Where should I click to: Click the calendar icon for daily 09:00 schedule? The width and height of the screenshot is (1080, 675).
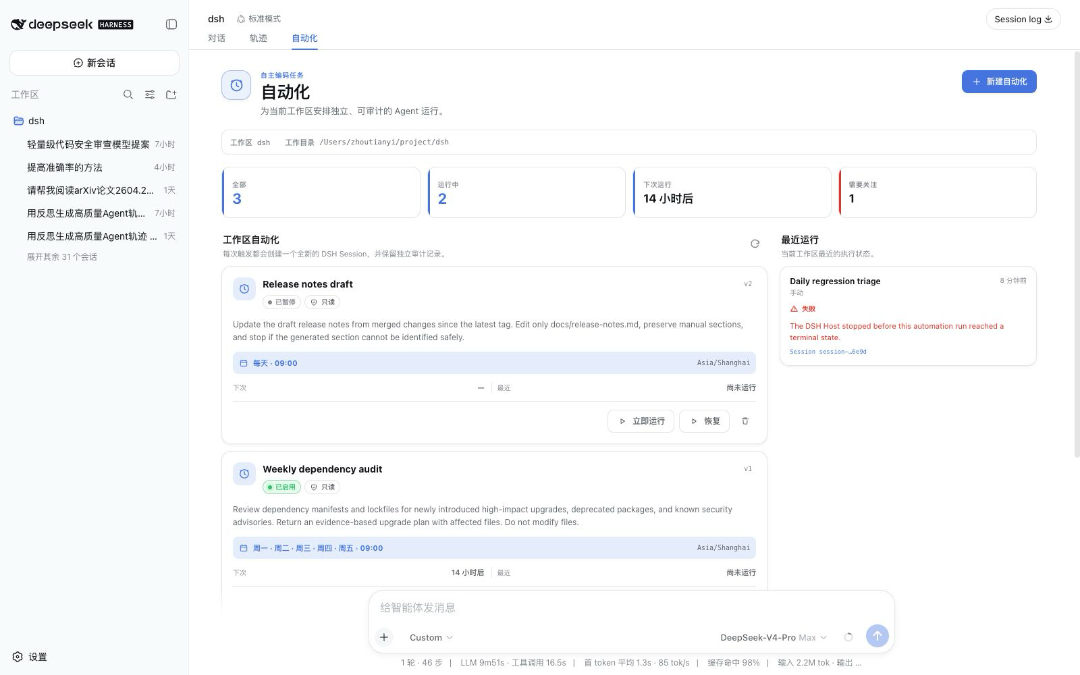(x=244, y=363)
